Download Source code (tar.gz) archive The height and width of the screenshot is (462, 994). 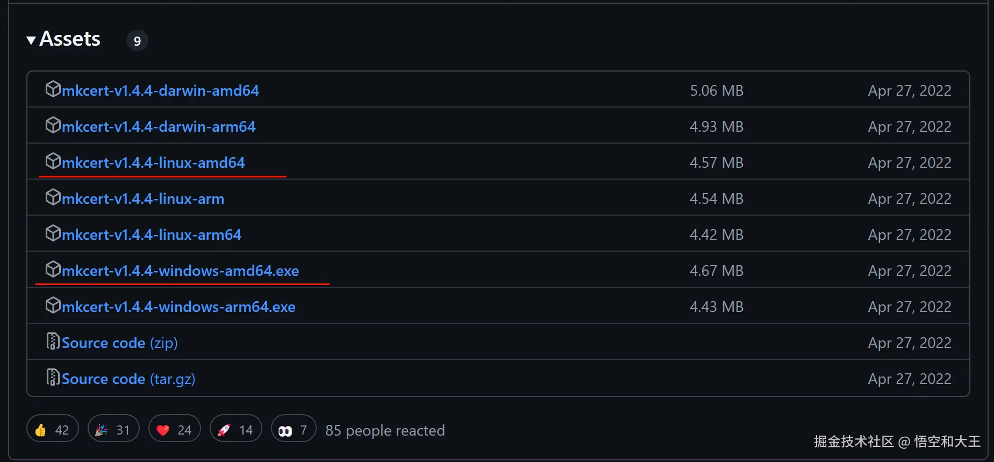click(128, 379)
